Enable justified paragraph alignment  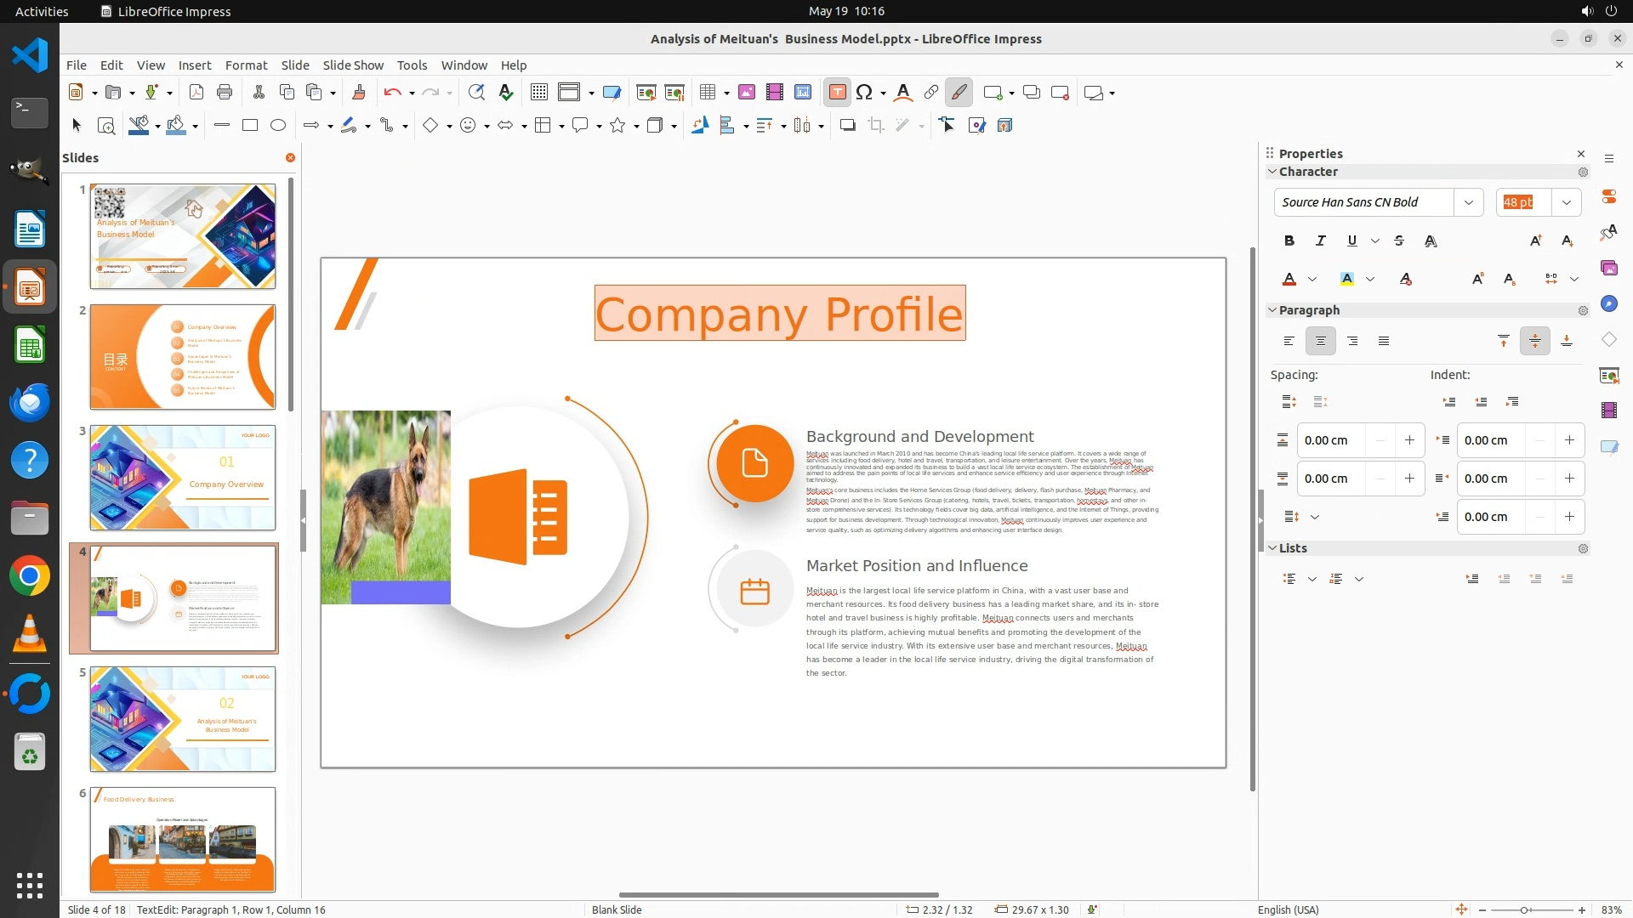1384,342
